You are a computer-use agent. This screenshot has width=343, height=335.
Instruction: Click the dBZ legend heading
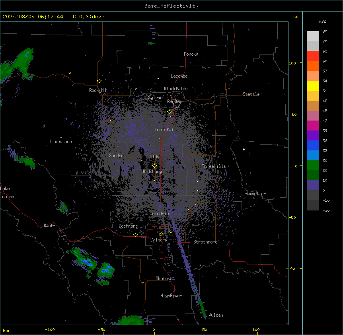(322, 21)
